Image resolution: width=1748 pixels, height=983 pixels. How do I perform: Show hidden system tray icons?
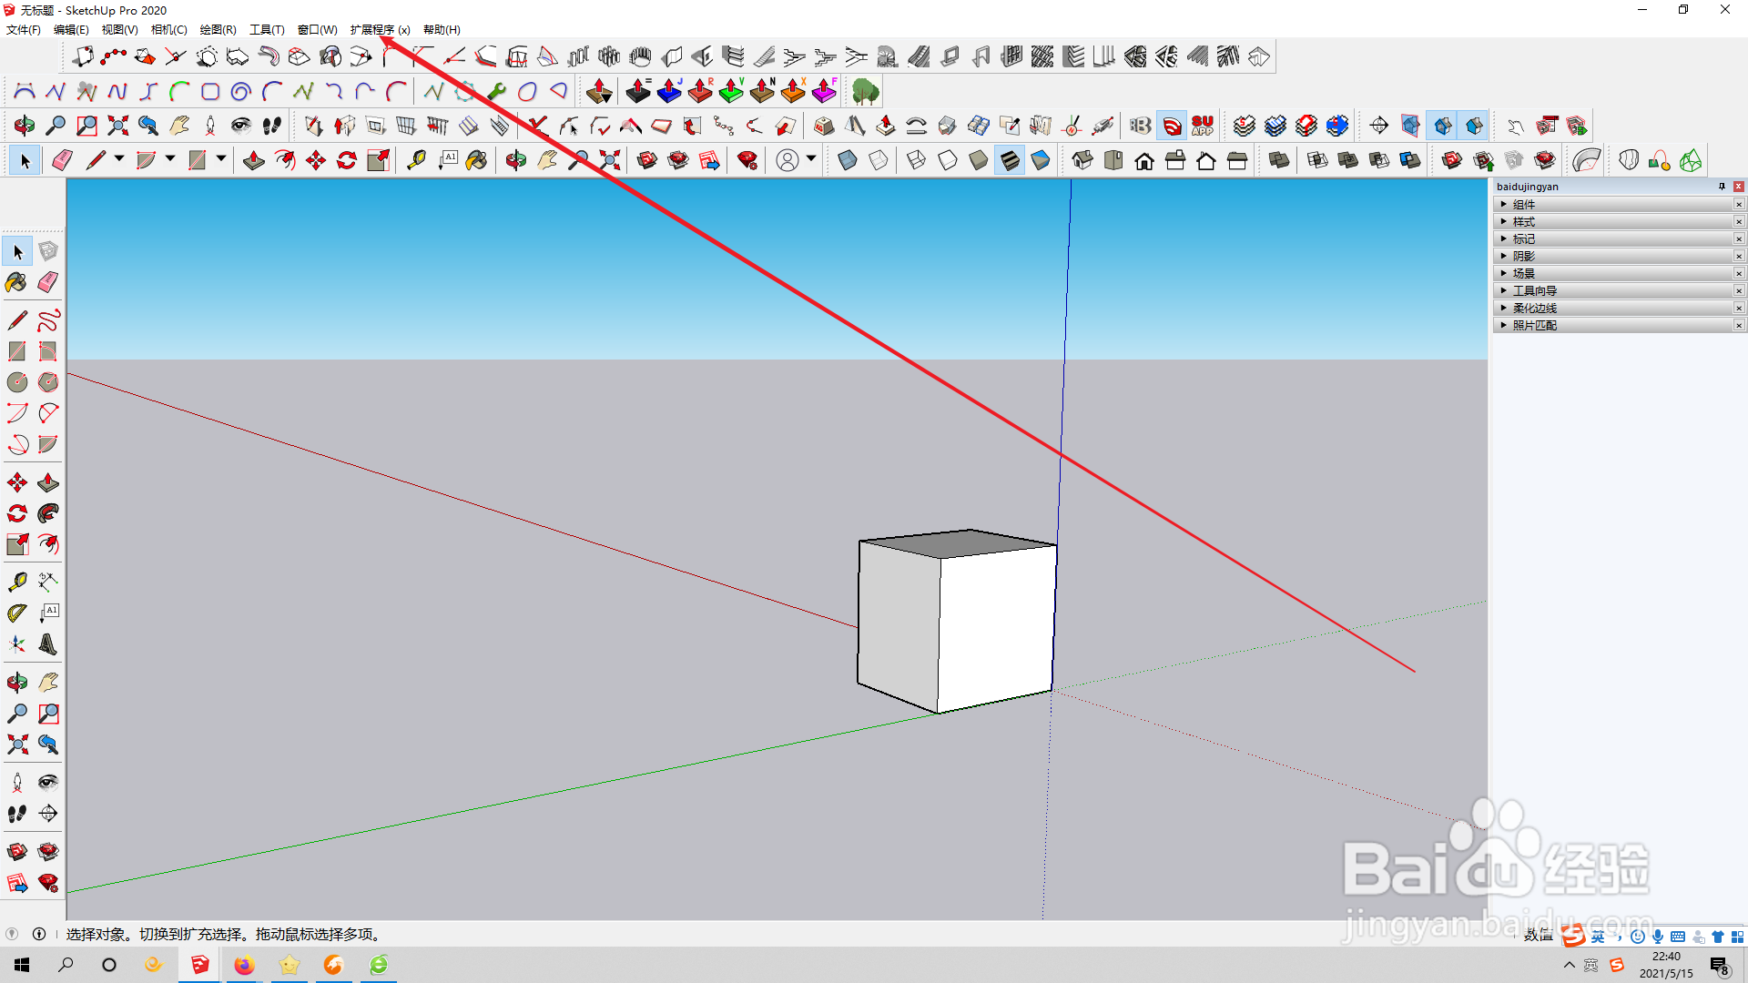pos(1569,965)
